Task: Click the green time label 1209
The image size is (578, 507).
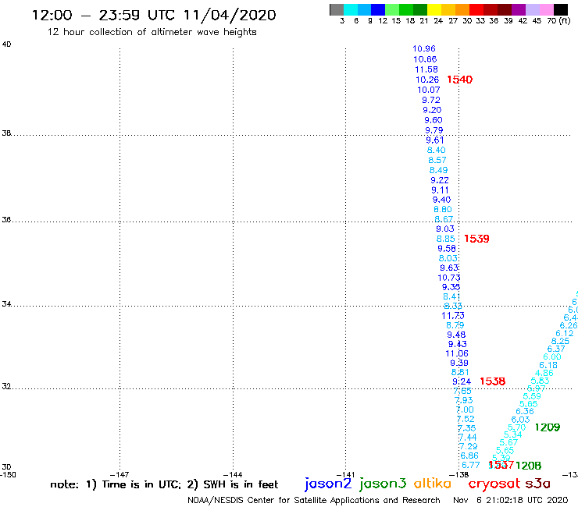Action: click(548, 427)
